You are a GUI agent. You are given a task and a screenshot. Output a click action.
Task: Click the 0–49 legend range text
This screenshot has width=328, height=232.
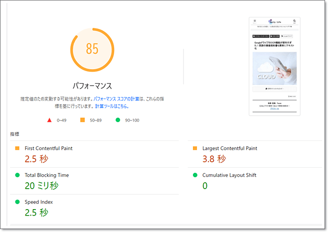tap(61, 120)
